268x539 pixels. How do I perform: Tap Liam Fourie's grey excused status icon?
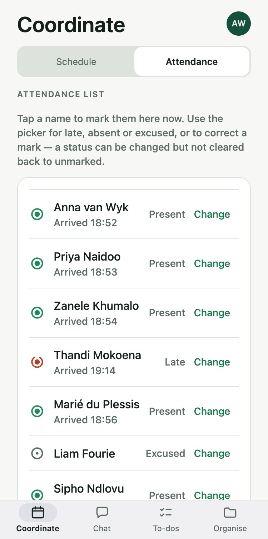tap(37, 454)
